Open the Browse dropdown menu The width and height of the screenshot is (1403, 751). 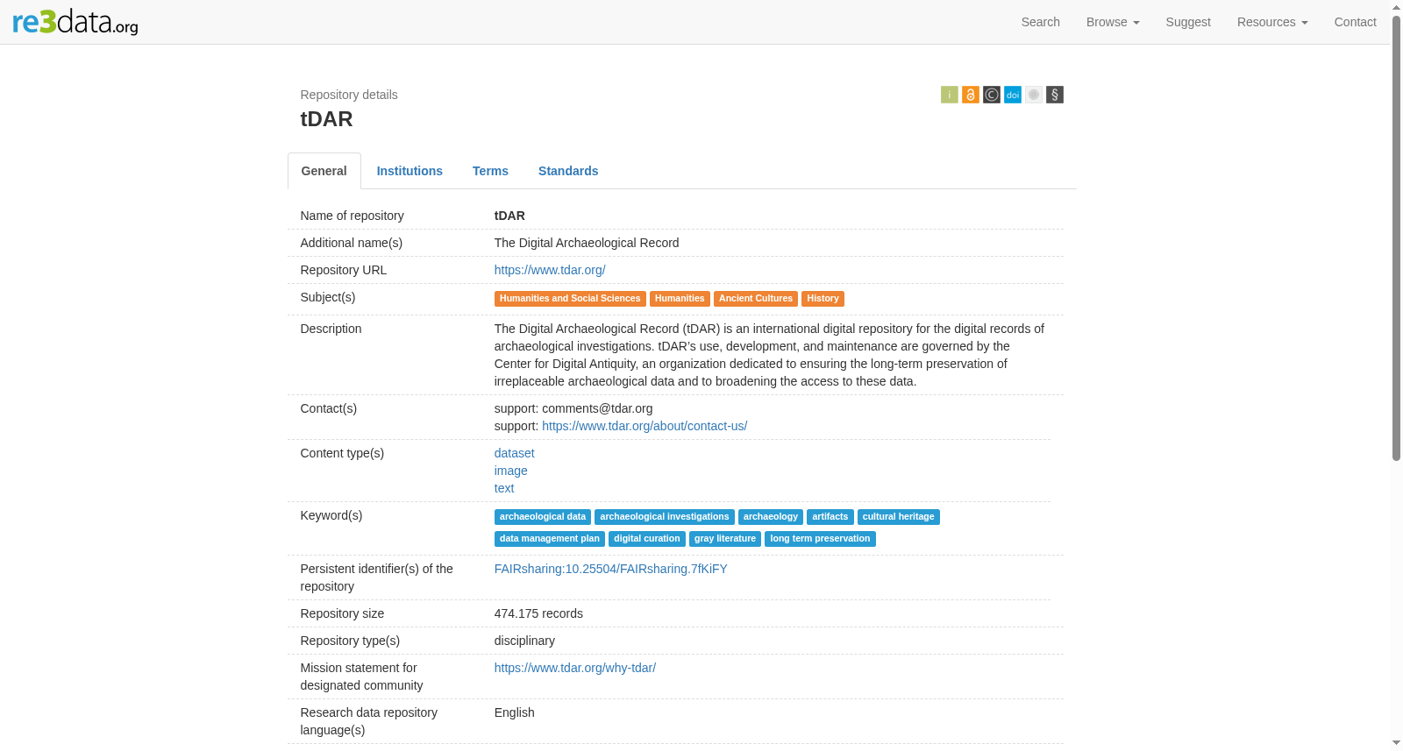[1112, 22]
